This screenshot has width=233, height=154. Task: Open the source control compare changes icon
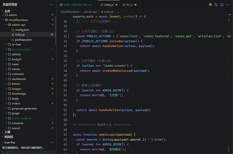[216, 5]
